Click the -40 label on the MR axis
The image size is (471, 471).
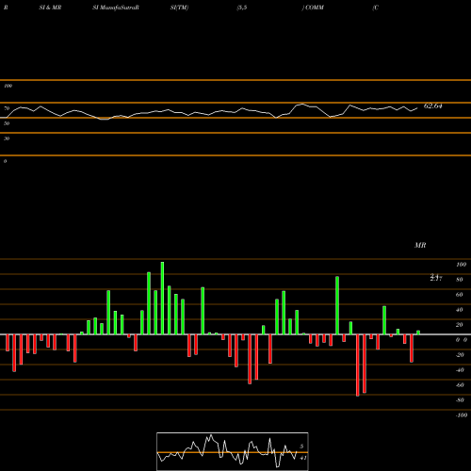[x=460, y=370]
